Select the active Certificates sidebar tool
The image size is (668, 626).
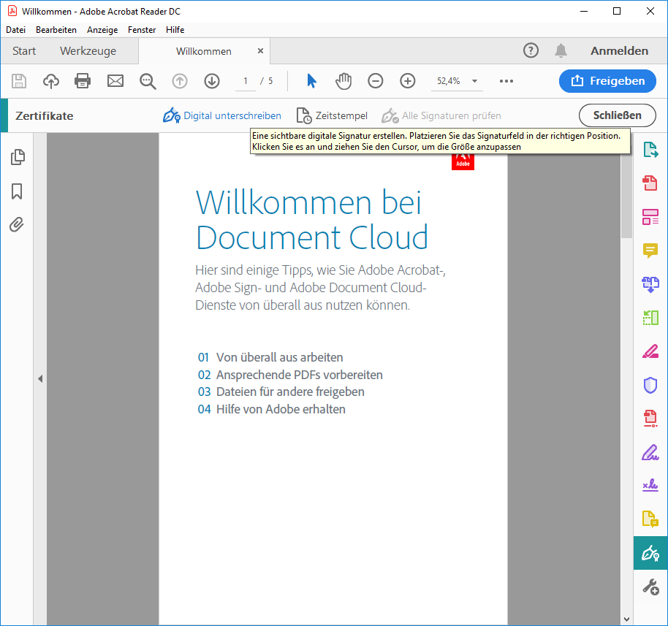[x=650, y=553]
